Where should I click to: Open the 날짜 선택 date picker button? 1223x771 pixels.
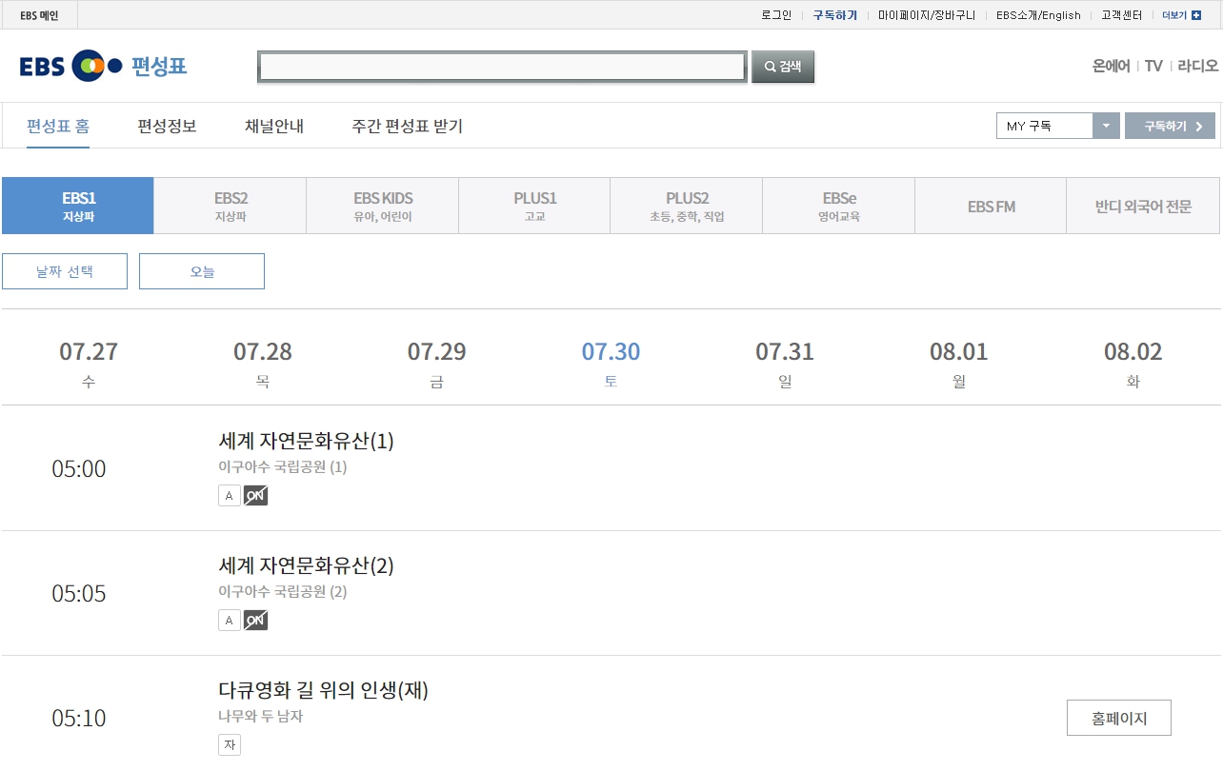65,271
